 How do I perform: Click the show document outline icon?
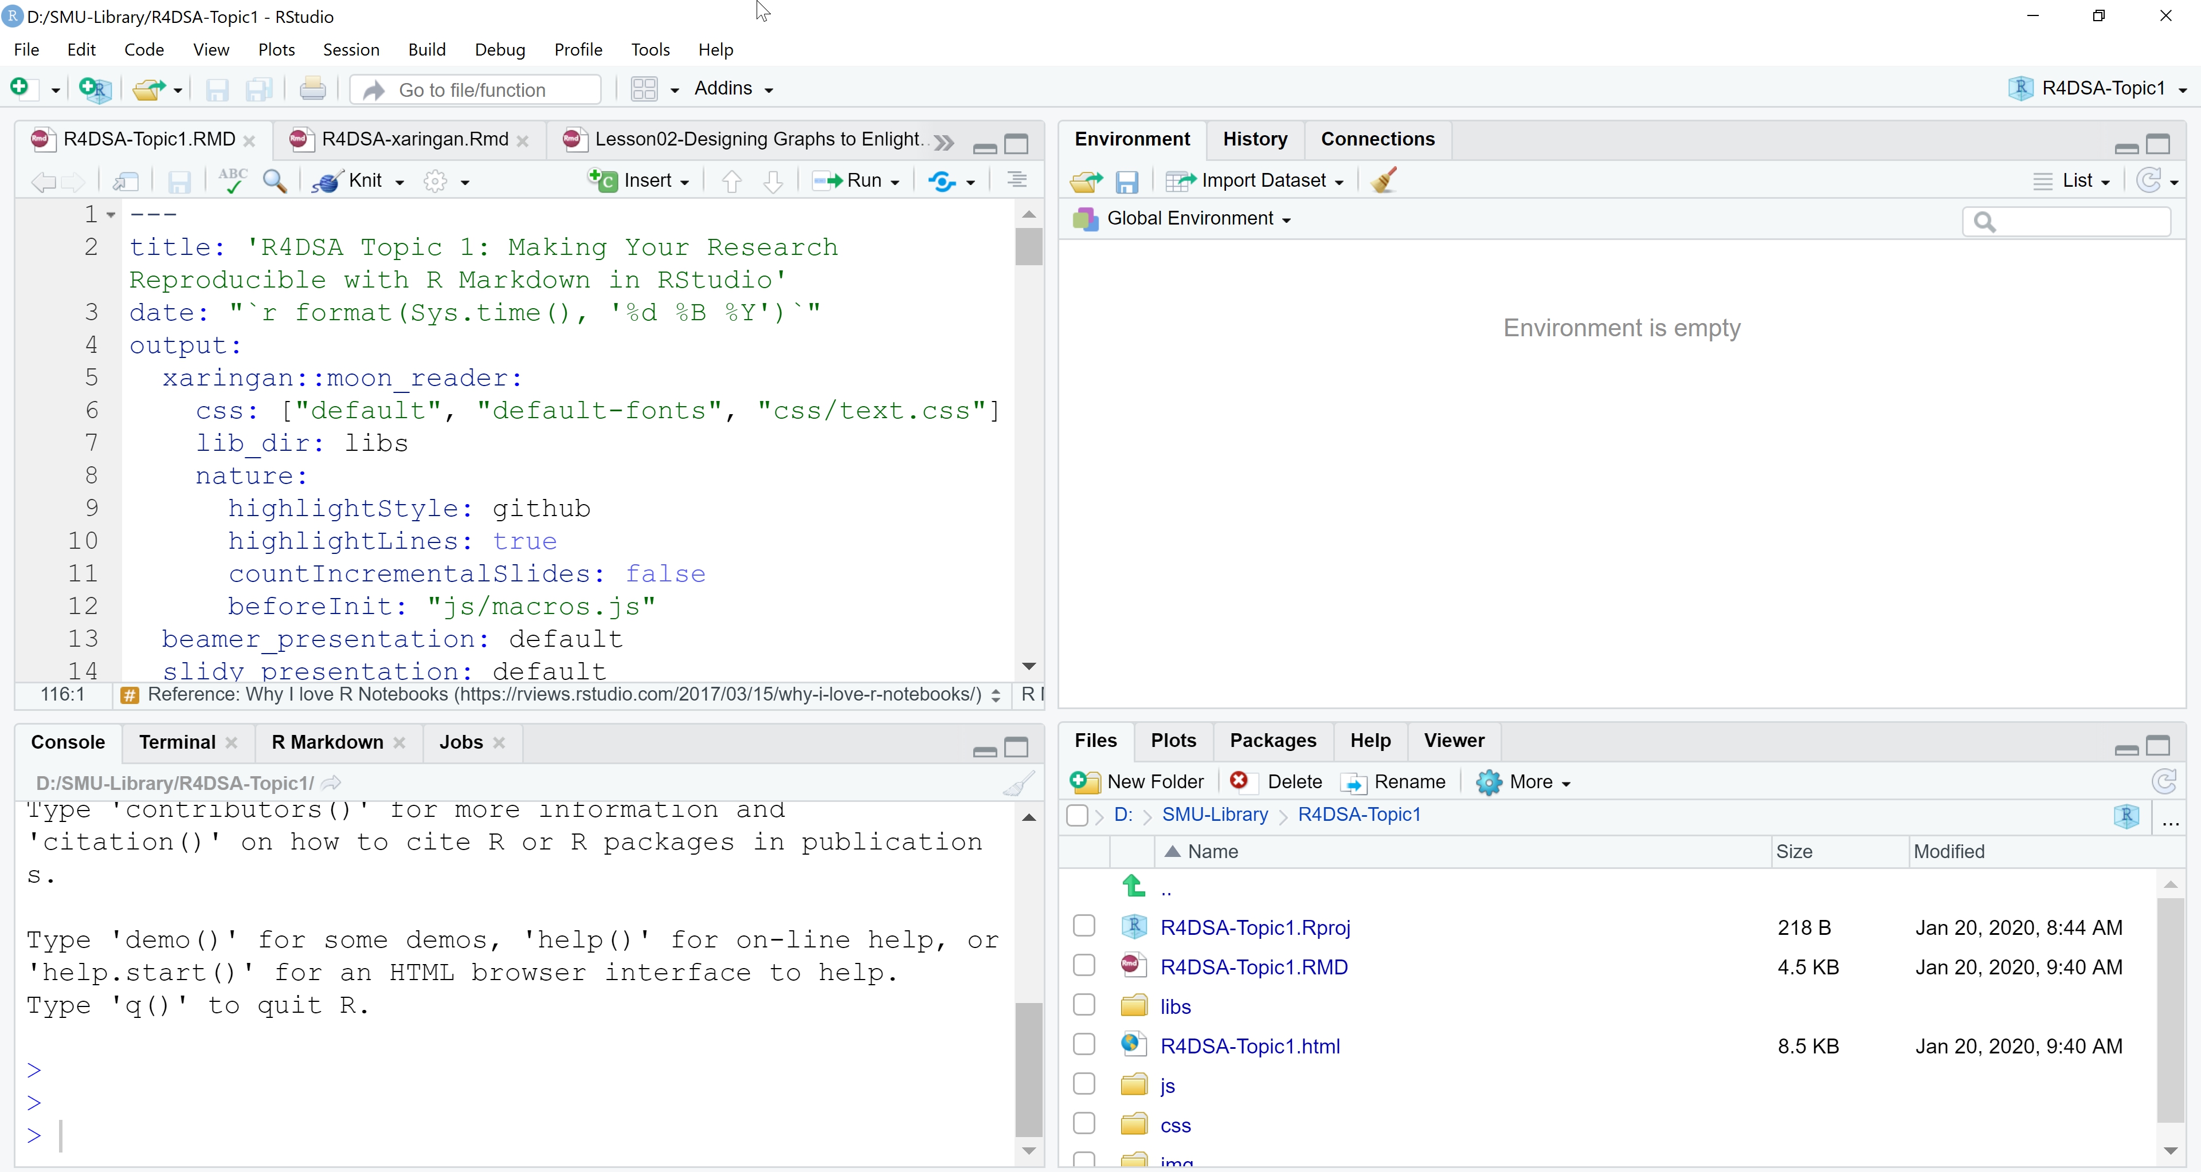pos(1016,180)
